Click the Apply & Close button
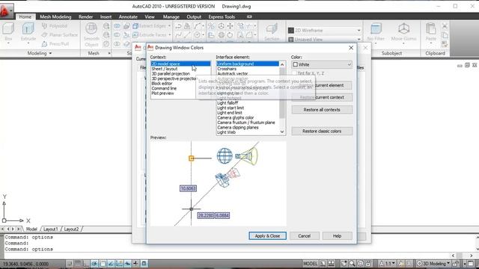Screen dimensions: 479x269 coord(267,236)
